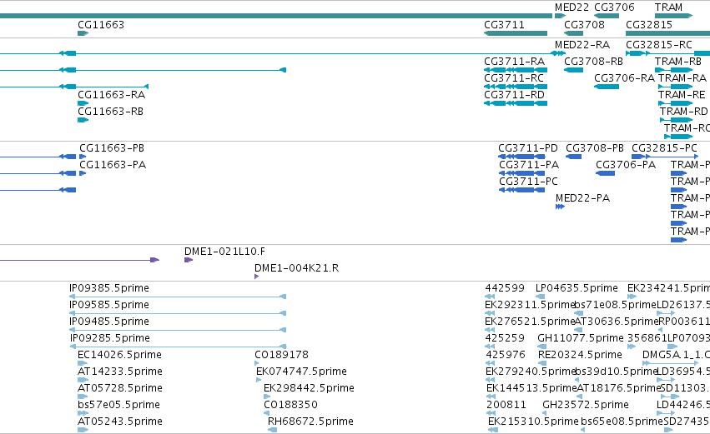The height and width of the screenshot is (434, 710).
Task: Select the CG11663-RA transcript label
Action: coord(112,95)
